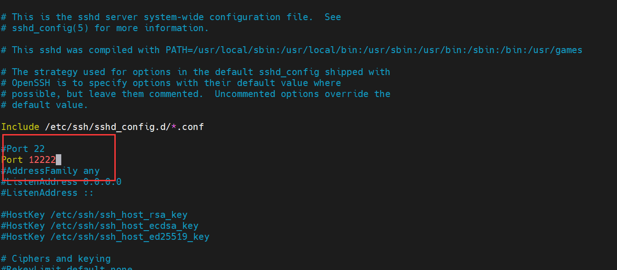Viewport: 617px width, 270px height.
Task: Click the commented "#Port 22" line
Action: click(23, 149)
